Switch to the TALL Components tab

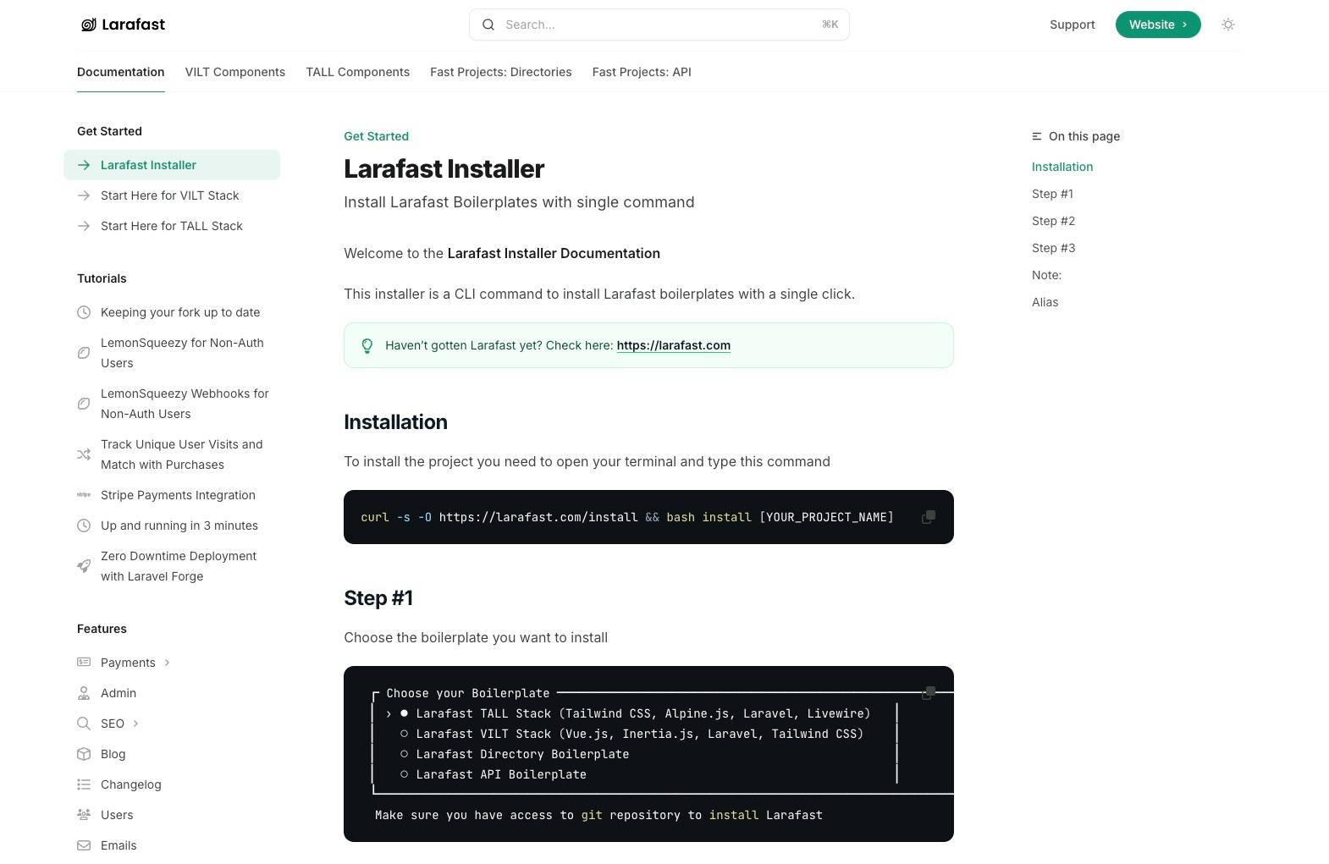pyautogui.click(x=358, y=72)
